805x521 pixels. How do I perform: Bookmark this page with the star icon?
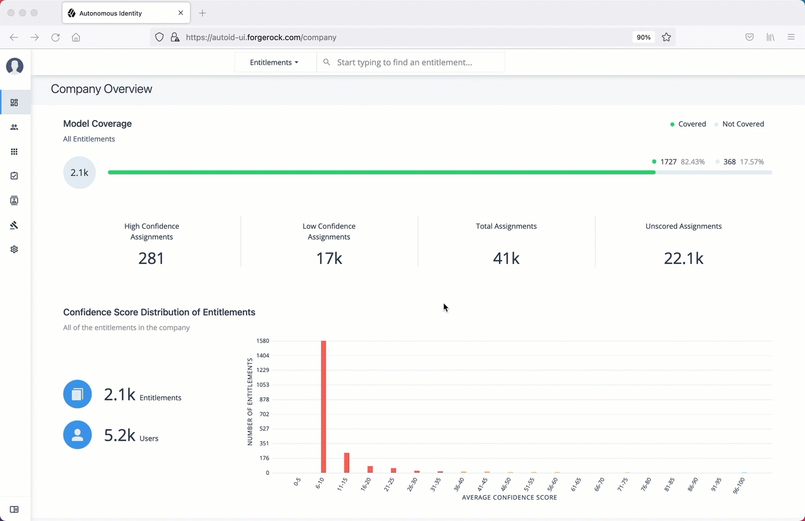tap(666, 37)
